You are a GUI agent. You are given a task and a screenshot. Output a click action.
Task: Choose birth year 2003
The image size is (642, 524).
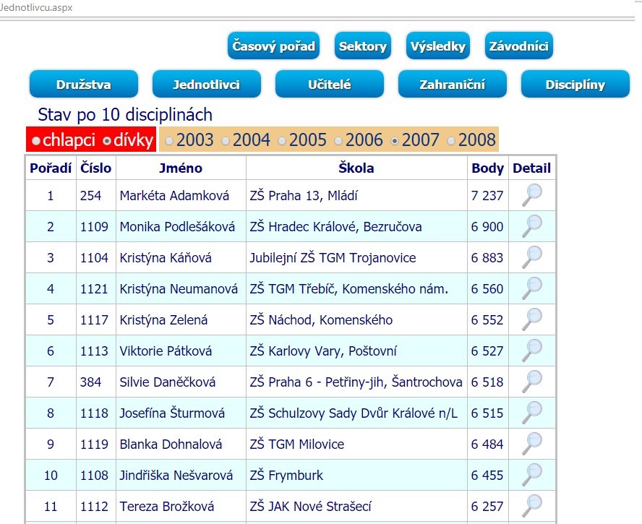[x=169, y=141]
